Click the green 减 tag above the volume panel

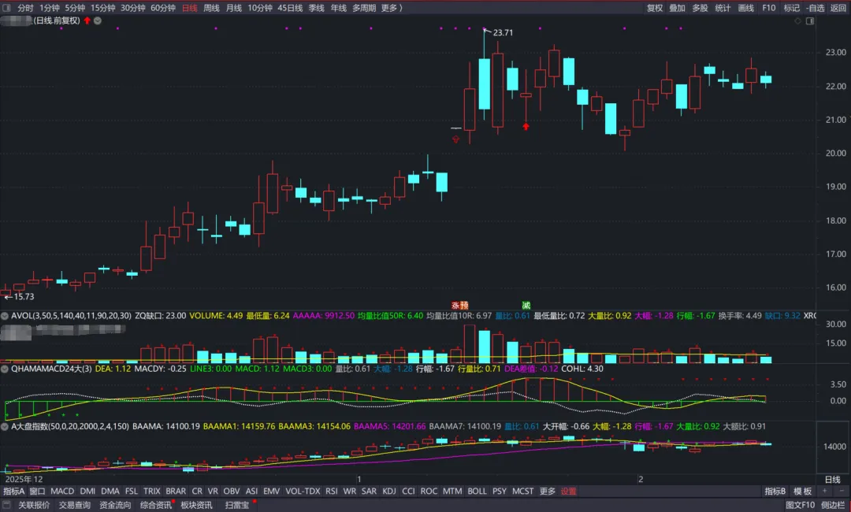pyautogui.click(x=526, y=306)
